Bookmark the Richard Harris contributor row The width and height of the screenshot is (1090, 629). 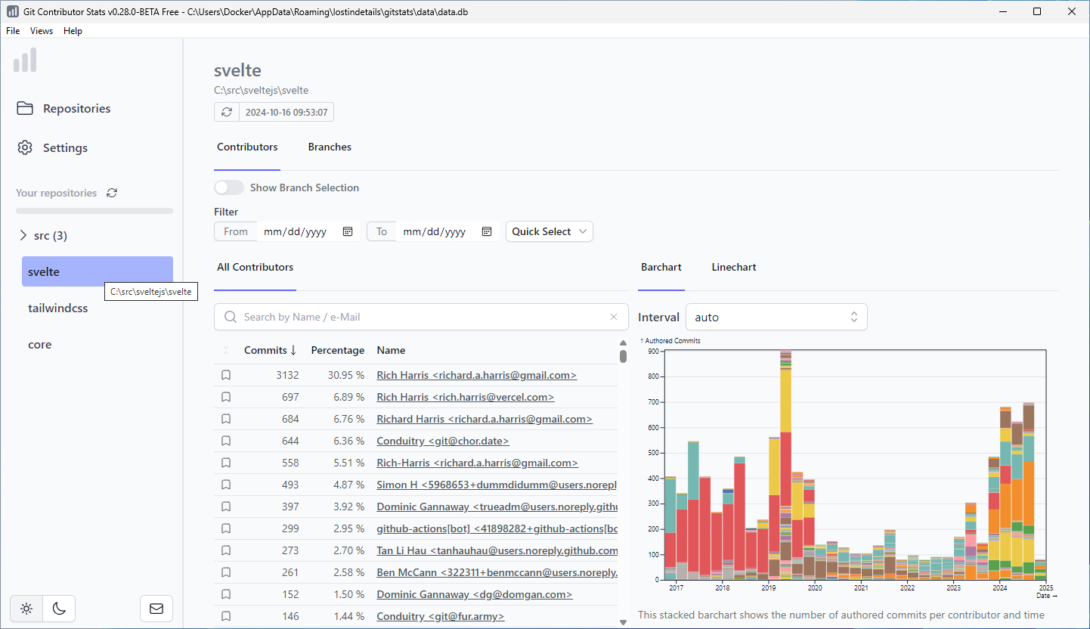click(x=226, y=419)
